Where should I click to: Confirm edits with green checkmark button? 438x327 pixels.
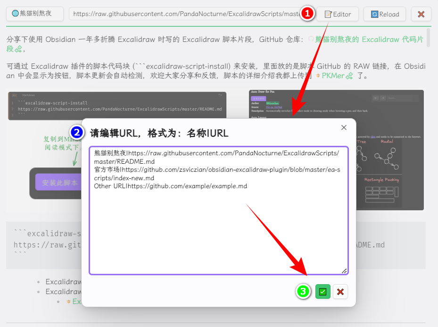[322, 292]
